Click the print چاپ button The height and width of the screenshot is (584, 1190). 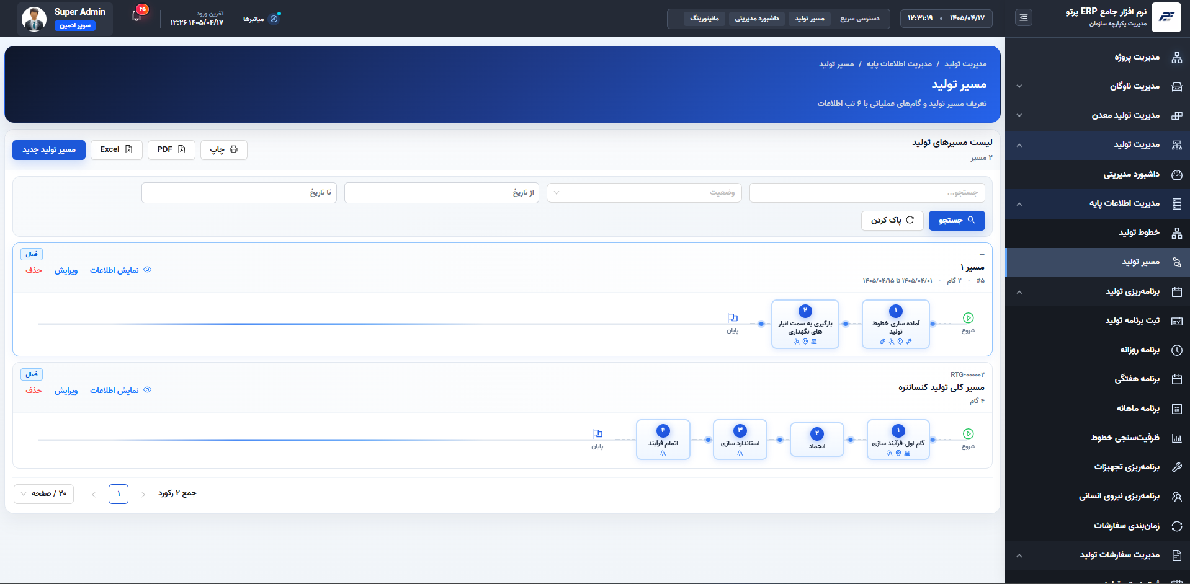point(224,150)
